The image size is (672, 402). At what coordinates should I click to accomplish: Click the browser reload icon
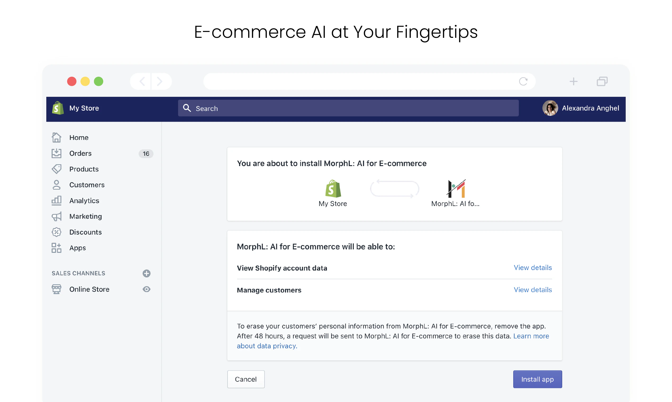point(523,81)
